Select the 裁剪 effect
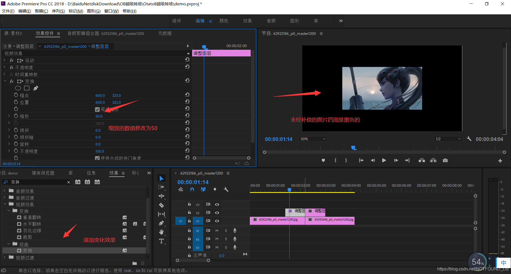The width and height of the screenshot is (511, 274). click(x=27, y=237)
